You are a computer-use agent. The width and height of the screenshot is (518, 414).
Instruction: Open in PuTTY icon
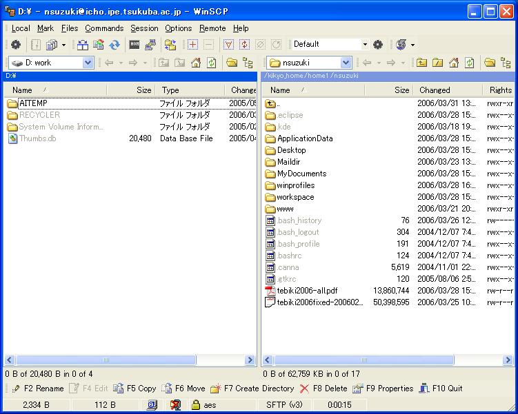pos(150,45)
